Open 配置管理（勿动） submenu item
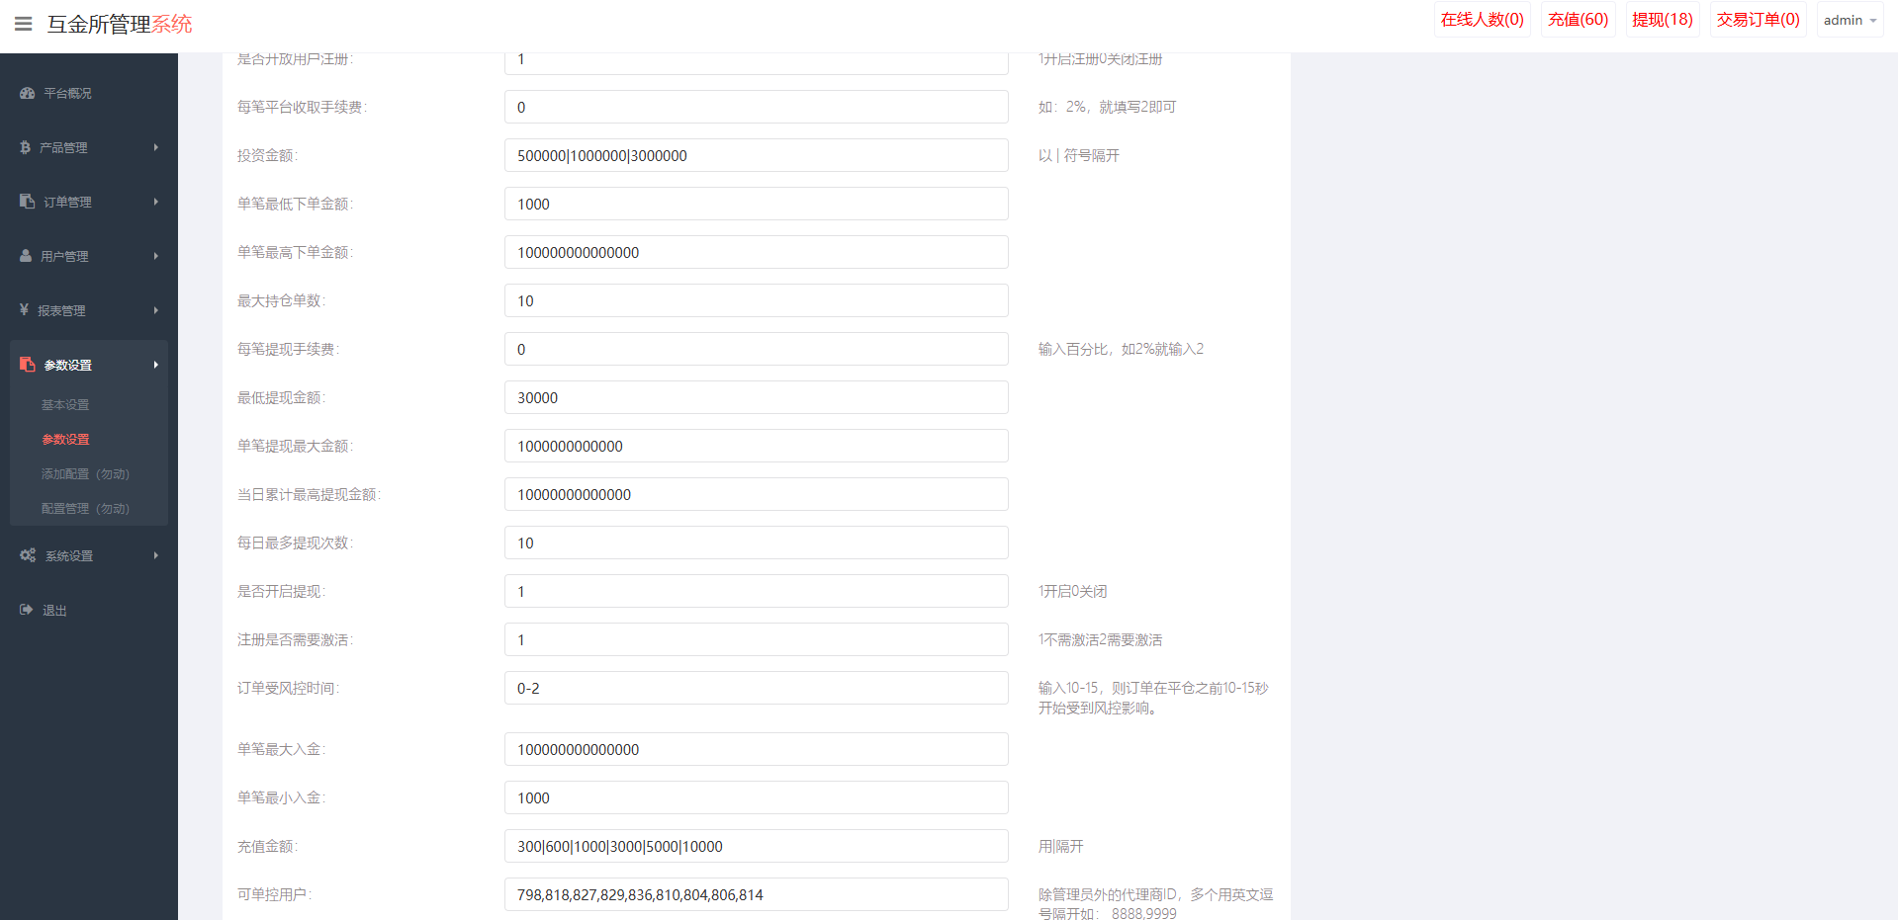Viewport: 1898px width, 920px height. [x=85, y=509]
